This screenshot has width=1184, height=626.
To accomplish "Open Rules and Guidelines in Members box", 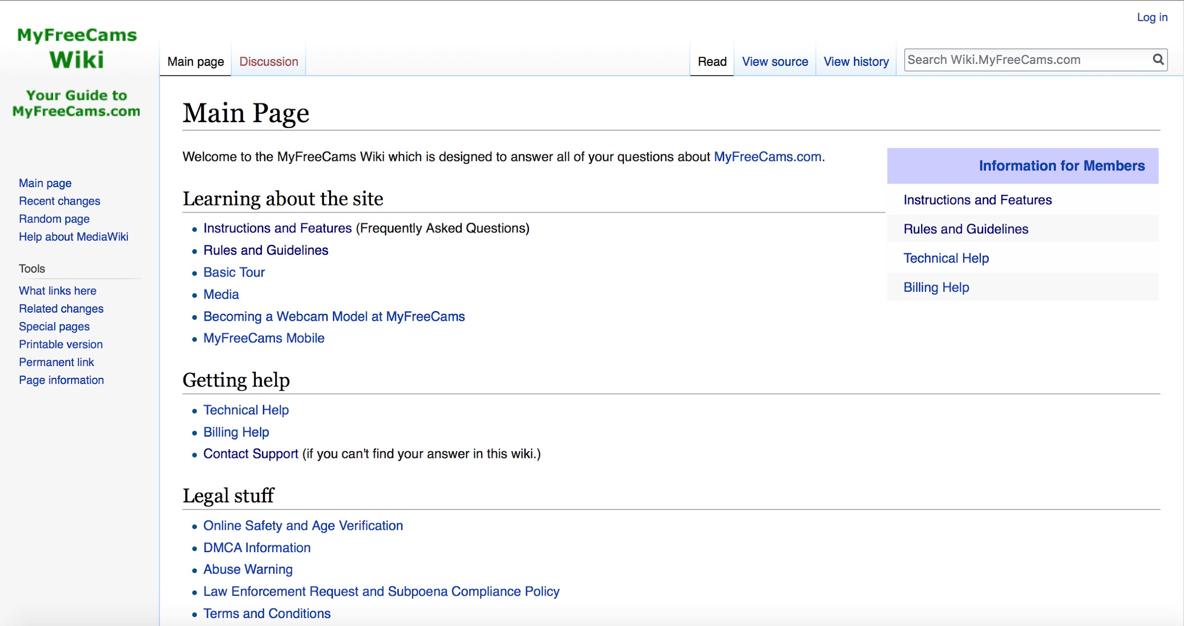I will [966, 229].
